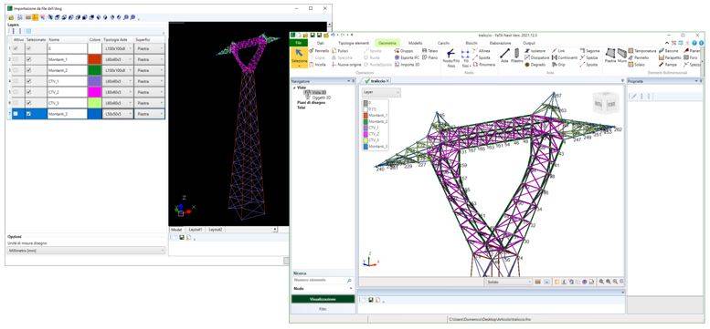This screenshot has height=329, width=710.
Task: Click the Solaio tool in ribbon
Action: tap(636, 65)
